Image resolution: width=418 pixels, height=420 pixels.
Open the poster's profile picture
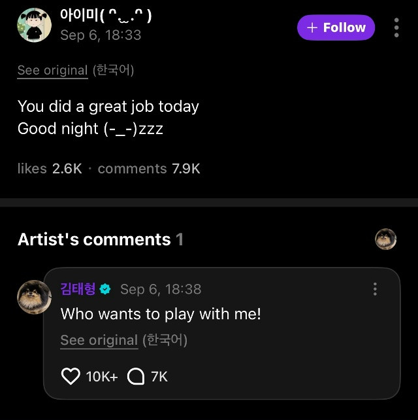[x=34, y=26]
